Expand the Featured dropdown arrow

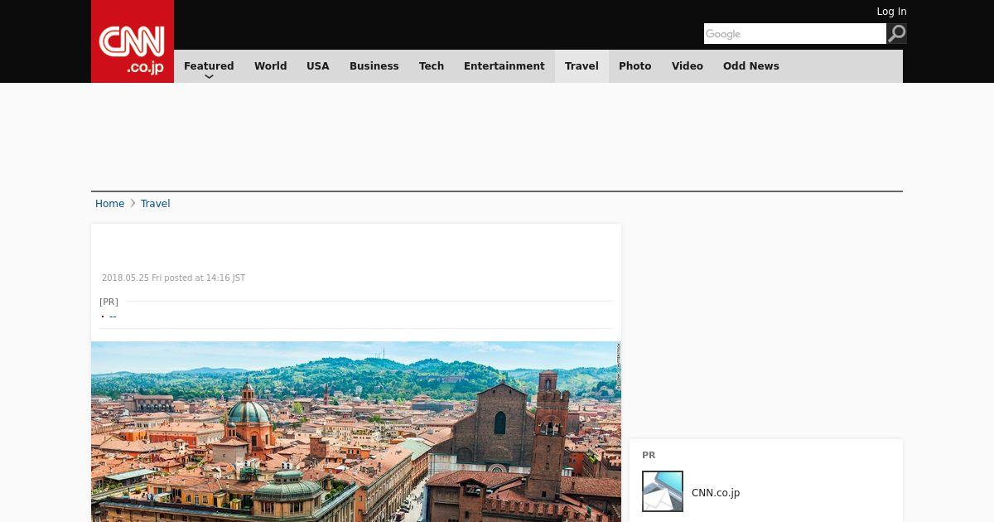point(209,76)
